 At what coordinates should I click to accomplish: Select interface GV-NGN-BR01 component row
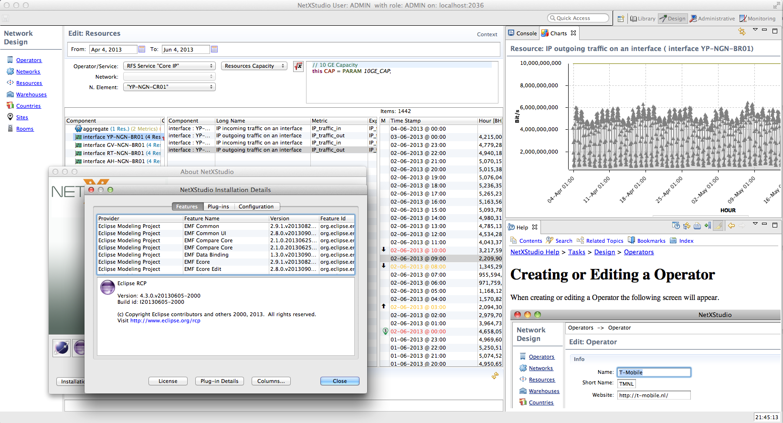click(115, 145)
